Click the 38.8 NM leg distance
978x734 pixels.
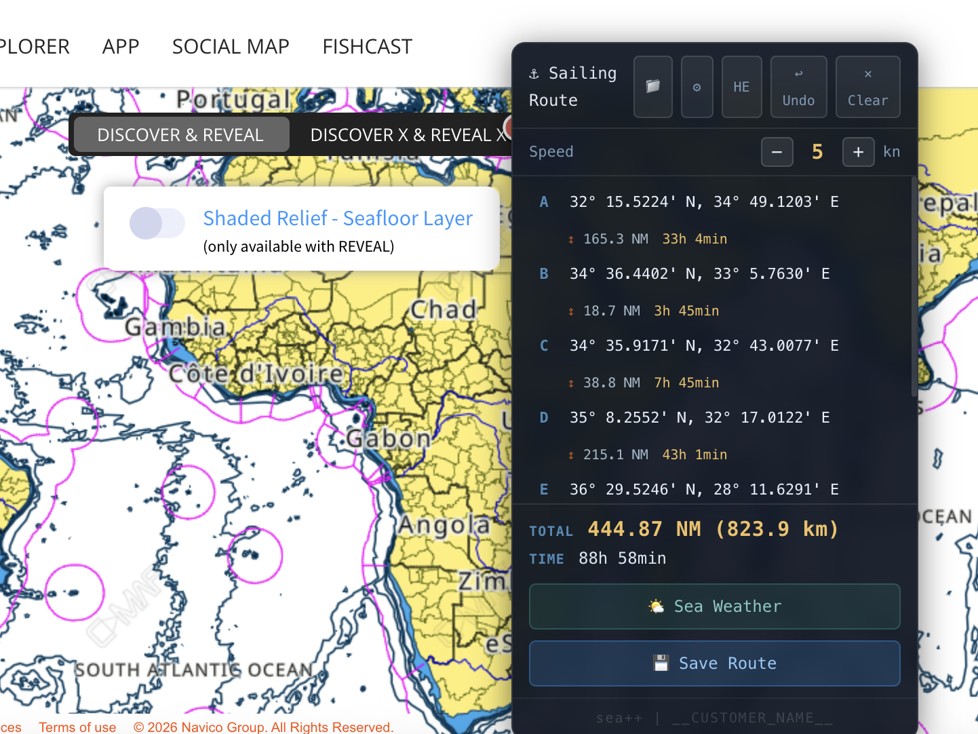(611, 383)
